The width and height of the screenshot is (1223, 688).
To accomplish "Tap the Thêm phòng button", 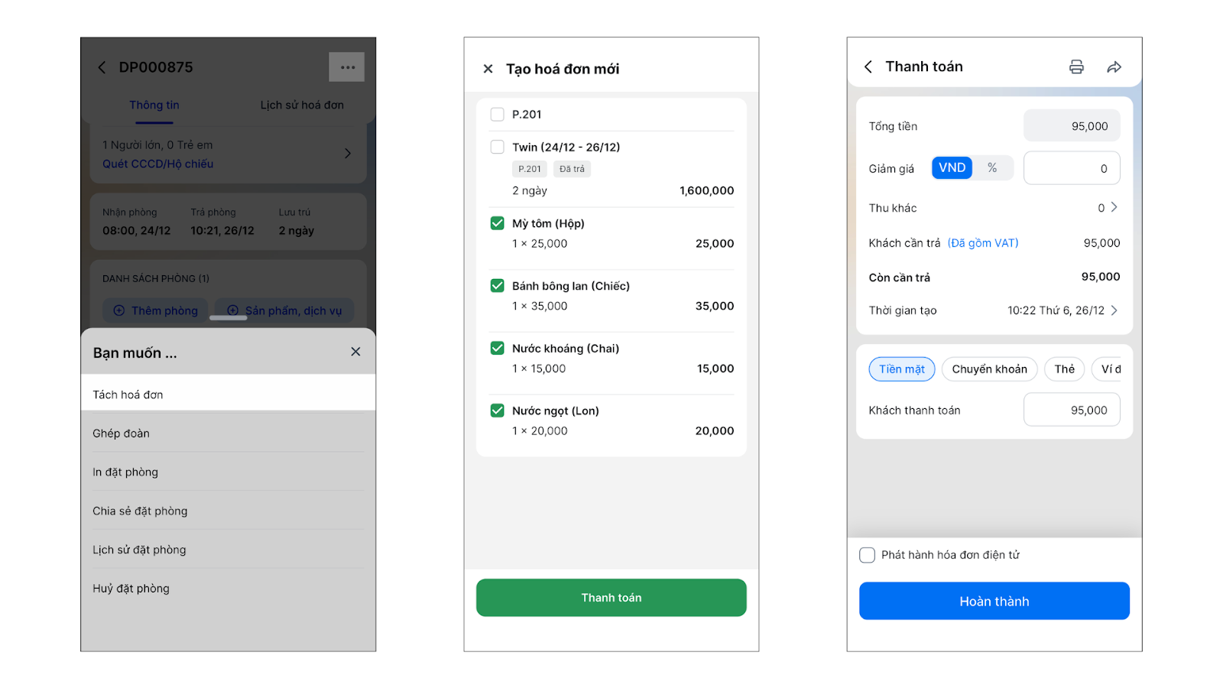I will point(156,310).
